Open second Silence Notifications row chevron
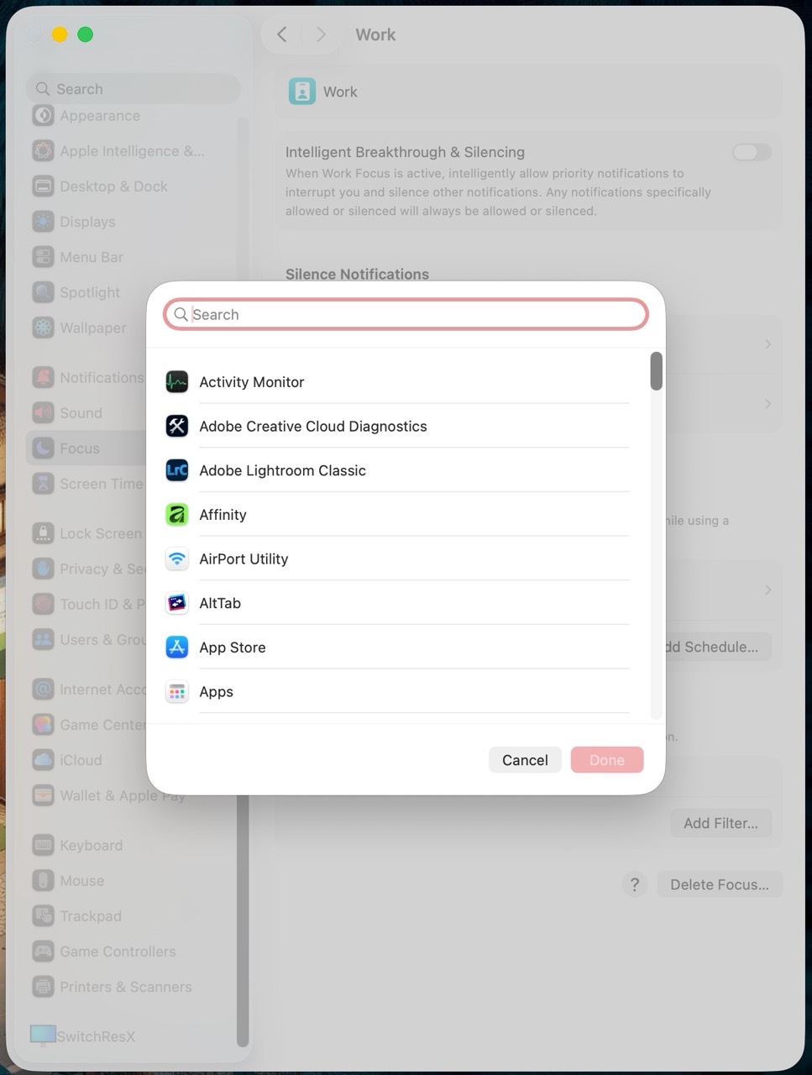 767,404
